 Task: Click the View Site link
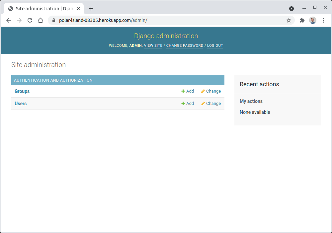pos(153,46)
